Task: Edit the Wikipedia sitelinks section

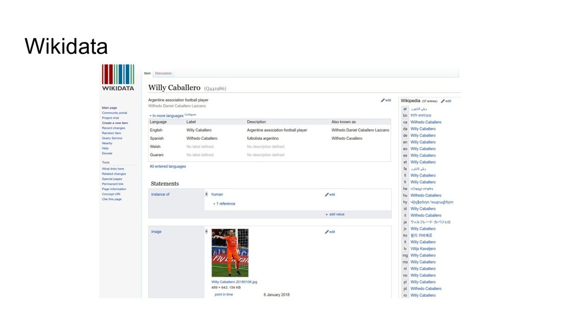Action: pos(446,101)
